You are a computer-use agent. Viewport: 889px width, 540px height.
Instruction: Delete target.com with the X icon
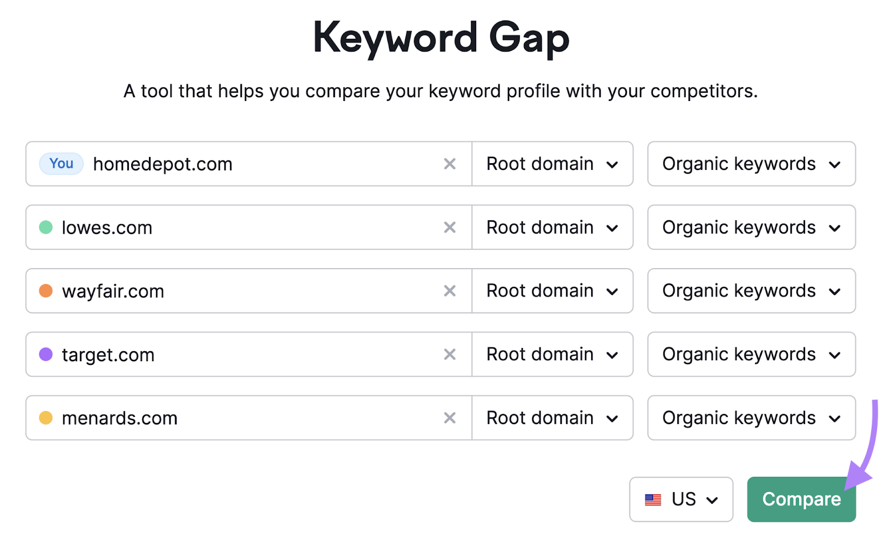[x=450, y=354]
